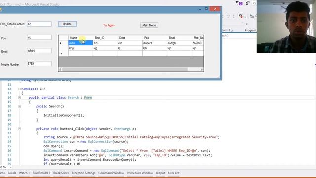316x178 pixels.
Task: Open the Watch 1 tab
Action: pyautogui.click(x=24, y=173)
